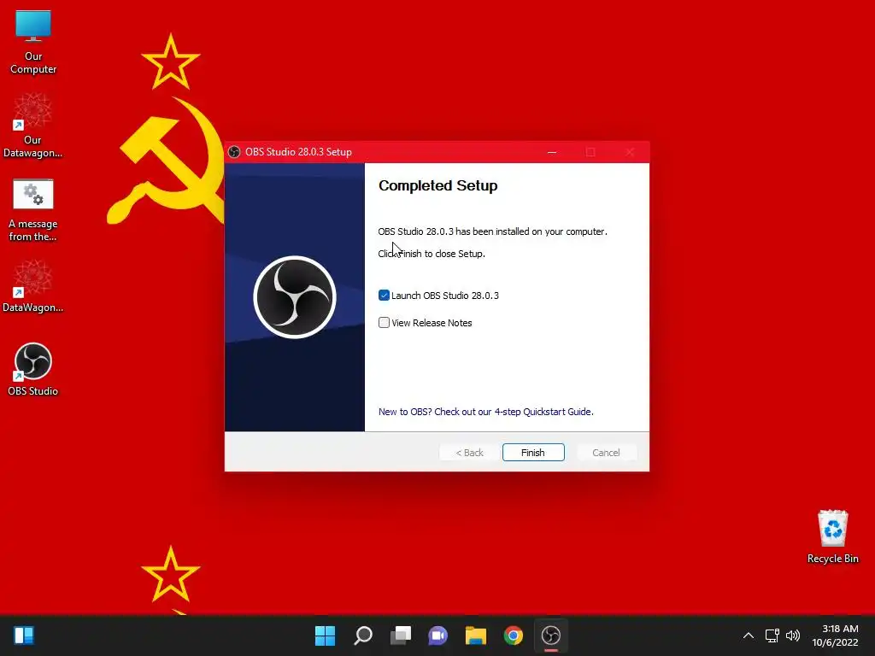This screenshot has width=875, height=656.
Task: Click the 'Completed Setup' heading
Action: pos(438,185)
